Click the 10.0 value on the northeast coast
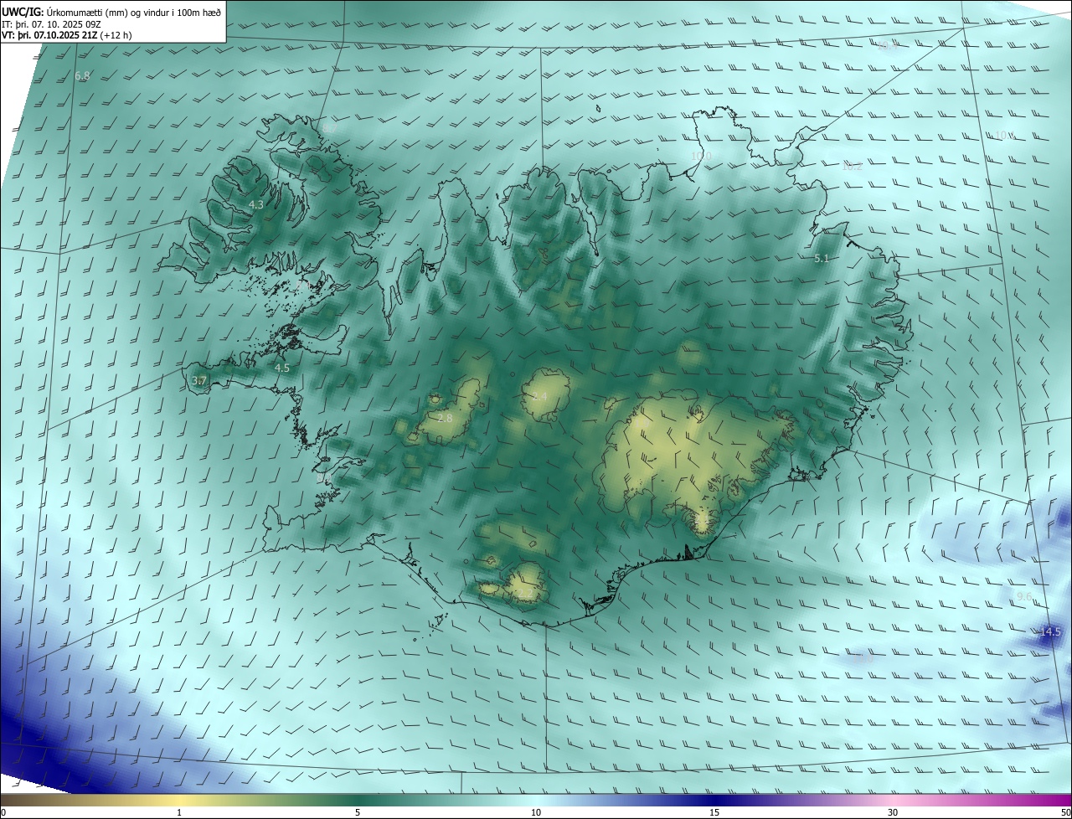1072x819 pixels. click(x=701, y=156)
